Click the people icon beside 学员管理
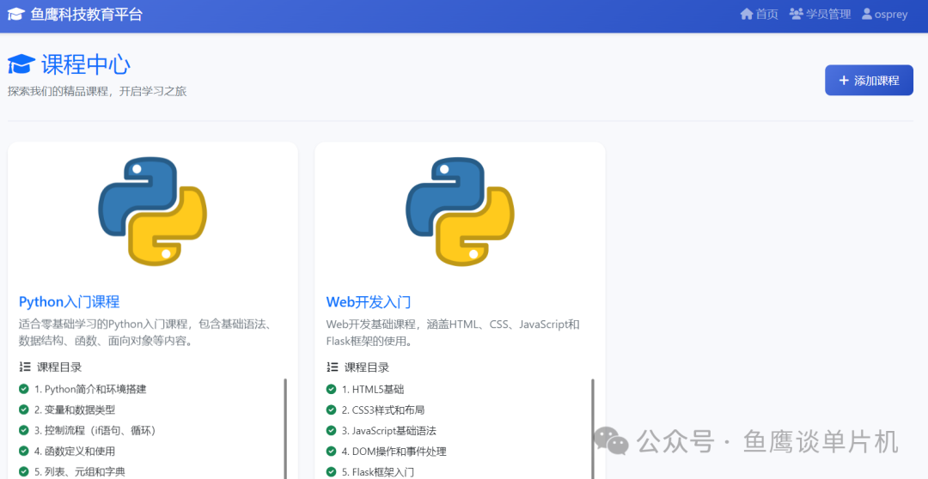Screen dimensions: 928x479 tap(797, 14)
